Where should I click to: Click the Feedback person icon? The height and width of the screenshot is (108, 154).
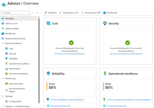(46, 13)
